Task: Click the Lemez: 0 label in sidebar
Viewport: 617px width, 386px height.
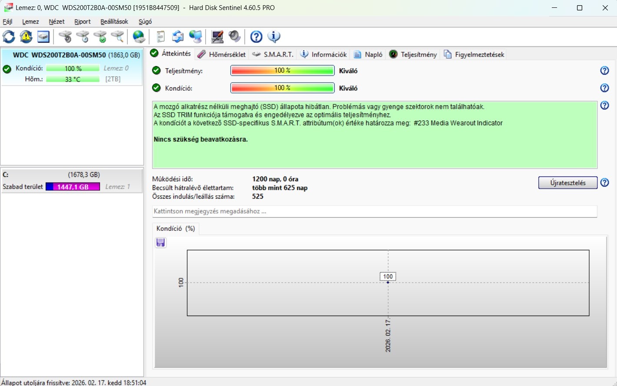Action: click(116, 68)
